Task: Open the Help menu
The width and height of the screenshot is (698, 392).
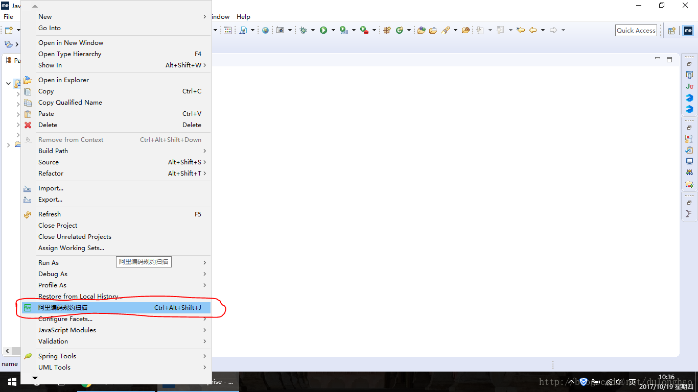Action: (x=243, y=17)
